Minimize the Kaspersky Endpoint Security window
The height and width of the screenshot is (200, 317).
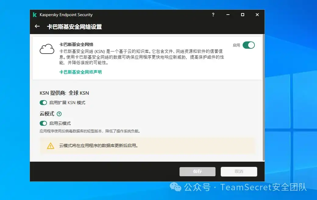pos(228,14)
